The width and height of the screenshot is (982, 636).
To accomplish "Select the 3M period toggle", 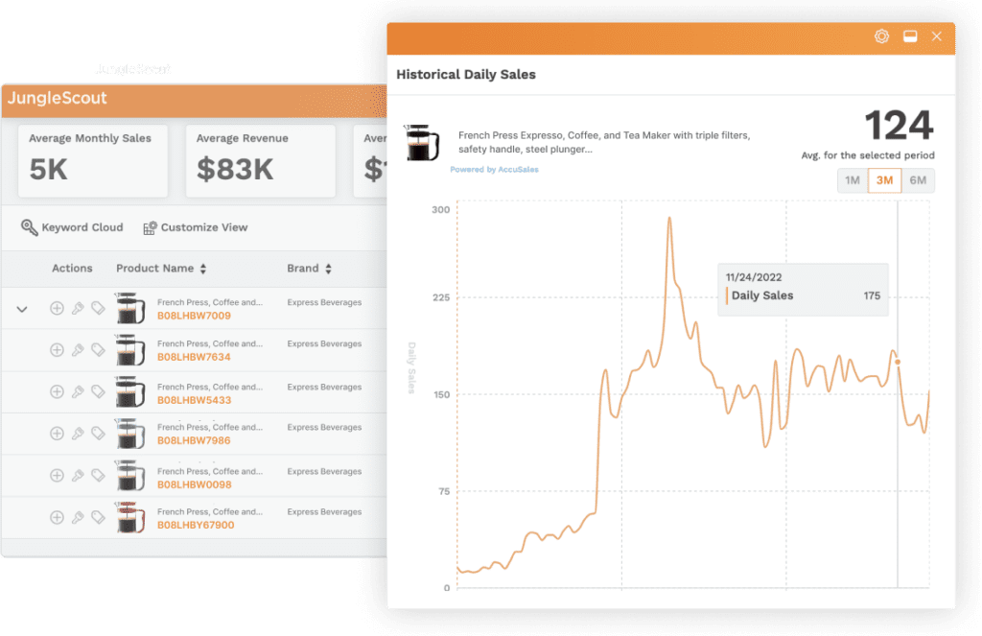I will click(x=883, y=180).
